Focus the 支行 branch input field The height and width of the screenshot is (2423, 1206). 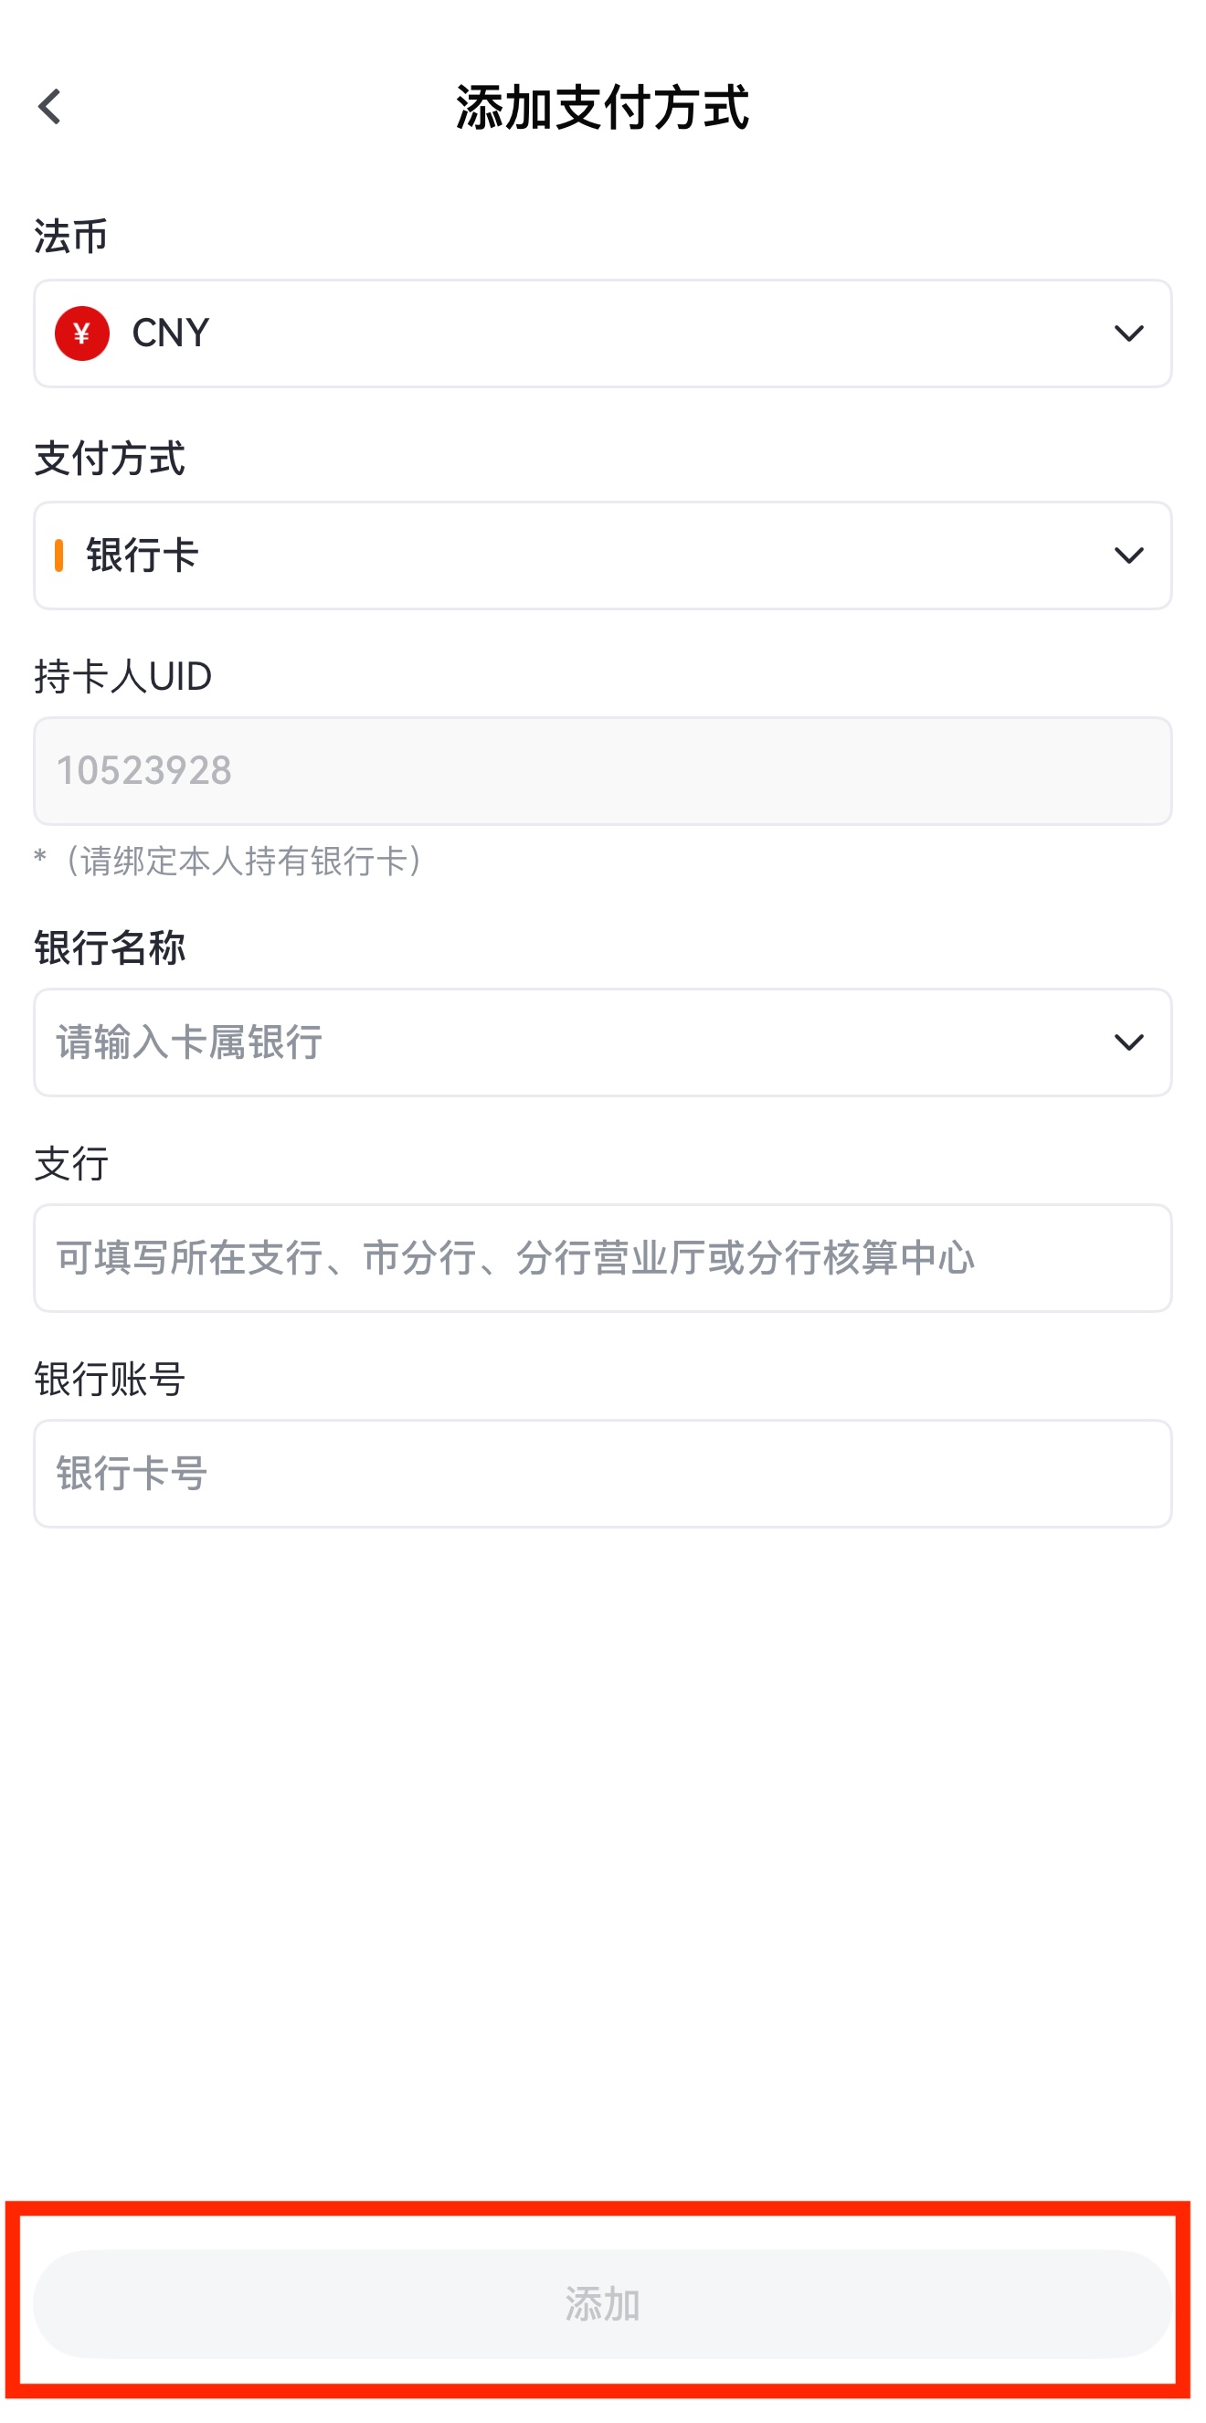point(602,1257)
